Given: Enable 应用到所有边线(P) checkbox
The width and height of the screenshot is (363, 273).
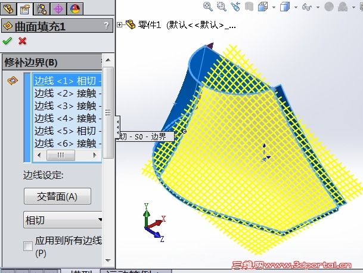Looking at the screenshot, I should tap(28, 246).
